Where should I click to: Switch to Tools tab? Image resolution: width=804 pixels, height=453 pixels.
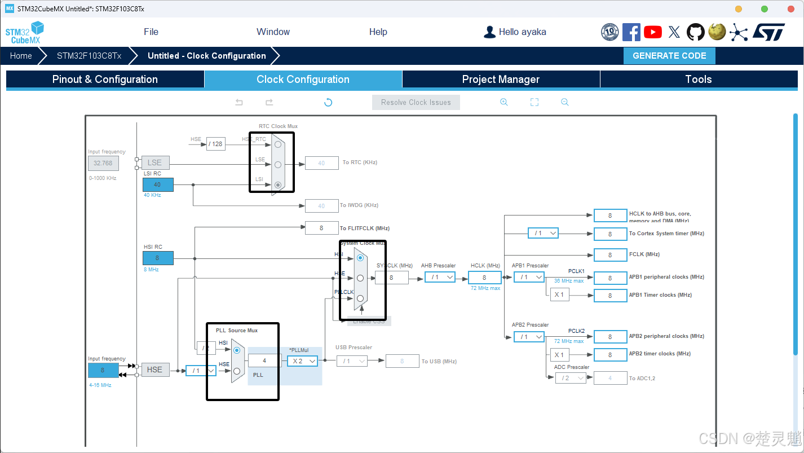click(699, 80)
